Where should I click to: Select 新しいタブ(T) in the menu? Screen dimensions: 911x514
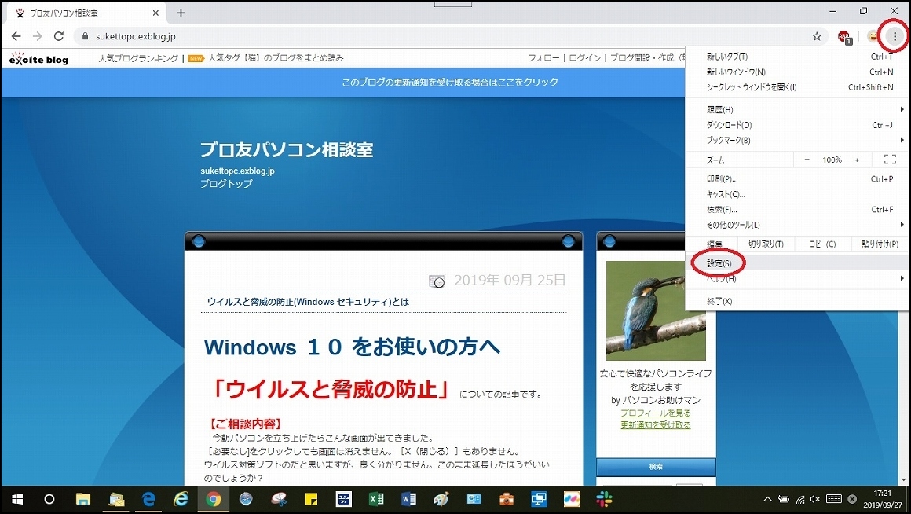tap(799, 57)
